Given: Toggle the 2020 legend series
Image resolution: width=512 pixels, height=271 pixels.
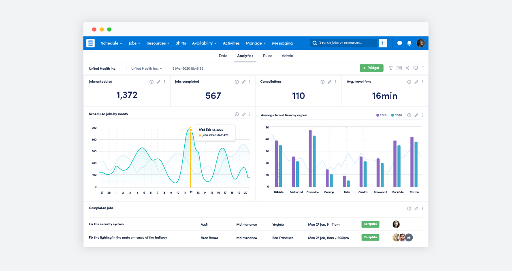Looking at the screenshot, I should (397, 115).
